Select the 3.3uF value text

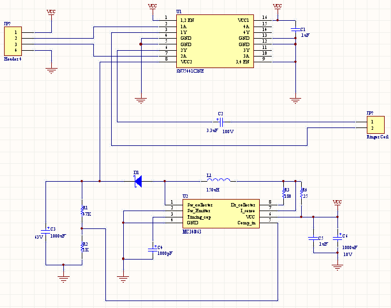[212, 131]
